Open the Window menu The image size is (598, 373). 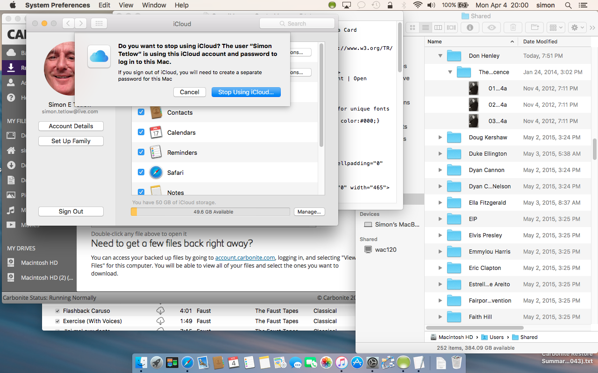pyautogui.click(x=154, y=5)
